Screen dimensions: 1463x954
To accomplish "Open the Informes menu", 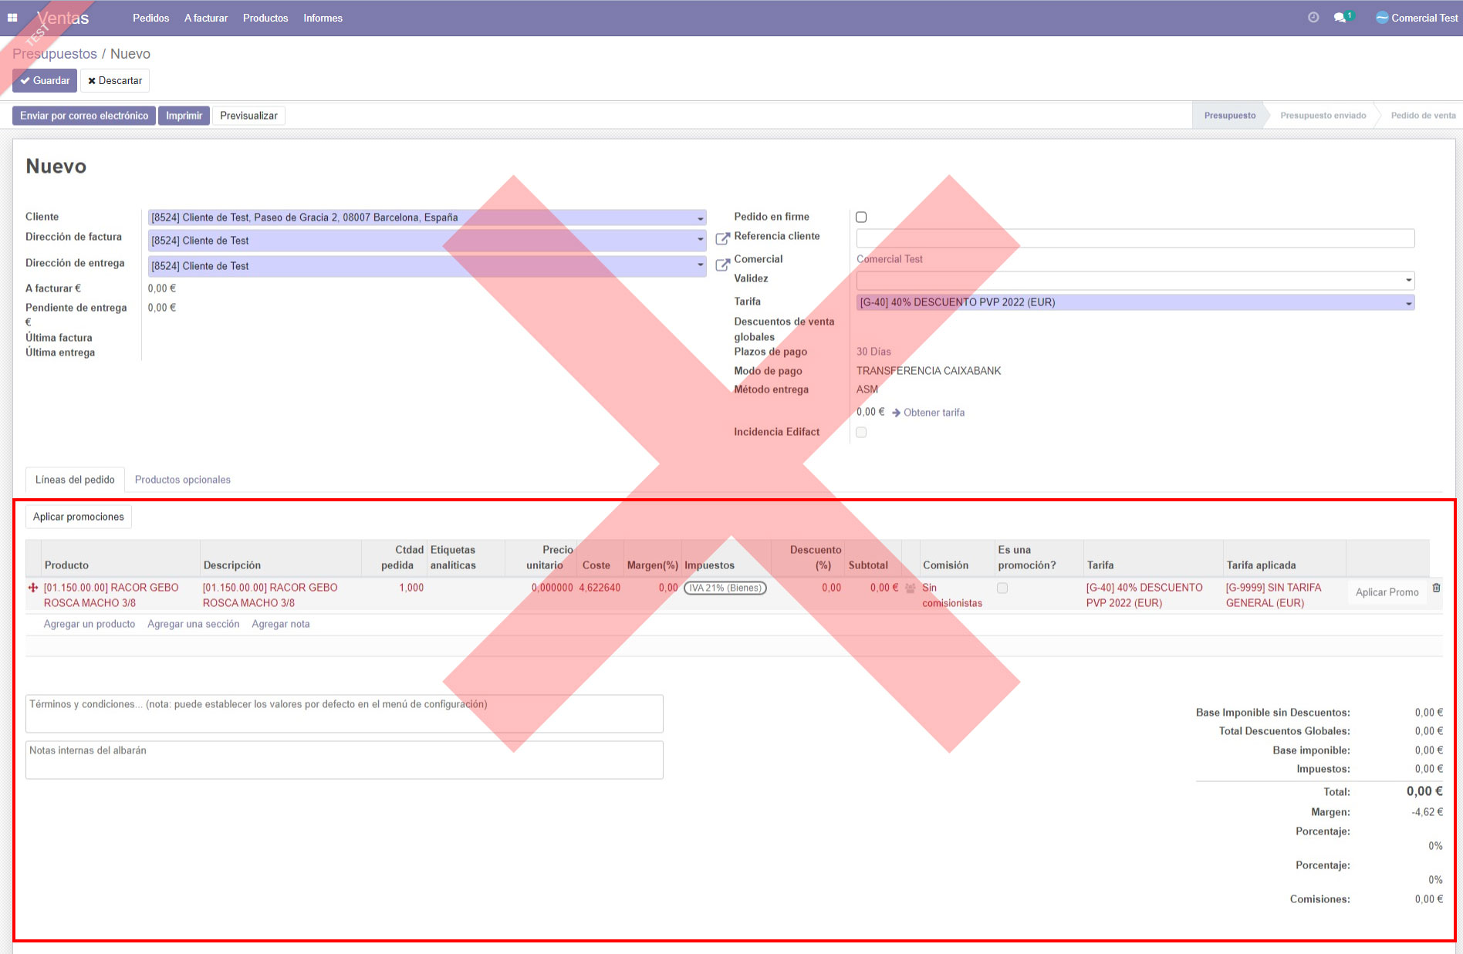I will click(x=323, y=18).
